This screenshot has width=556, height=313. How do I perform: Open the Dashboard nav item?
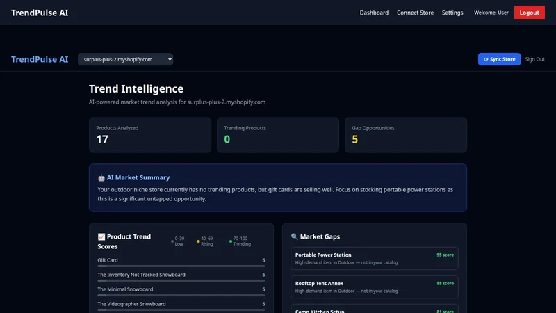click(x=374, y=13)
